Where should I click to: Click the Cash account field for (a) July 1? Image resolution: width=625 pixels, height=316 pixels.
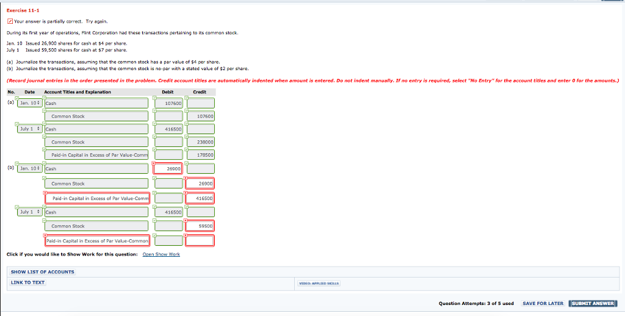click(x=96, y=129)
